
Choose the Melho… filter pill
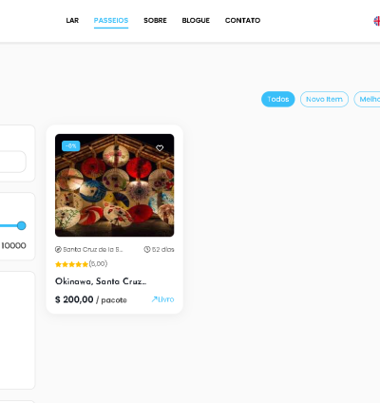(368, 99)
